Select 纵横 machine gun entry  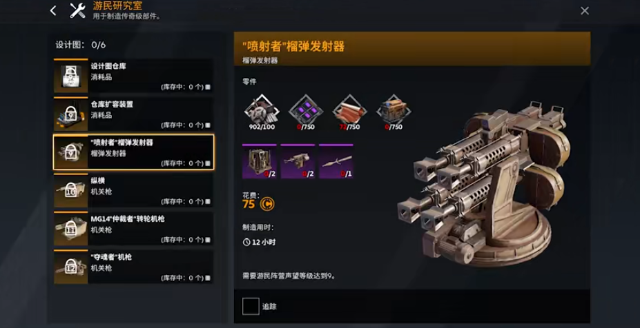133,191
